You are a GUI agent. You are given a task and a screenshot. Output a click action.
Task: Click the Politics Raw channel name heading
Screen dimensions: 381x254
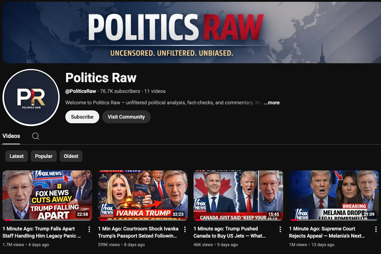pyautogui.click(x=101, y=78)
